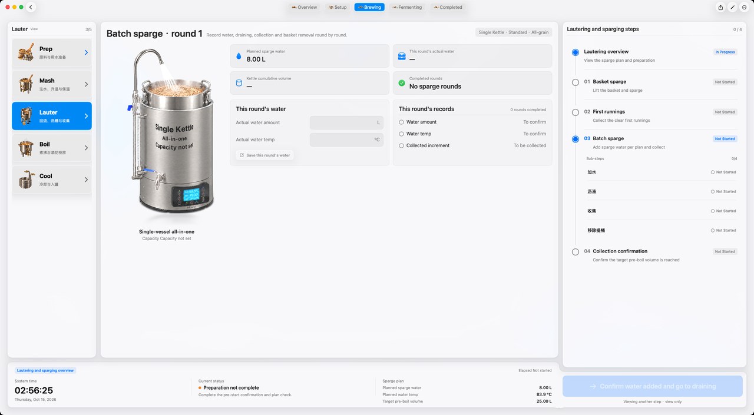The height and width of the screenshot is (415, 754).
Task: Click Save this round's water button
Action: (x=265, y=155)
